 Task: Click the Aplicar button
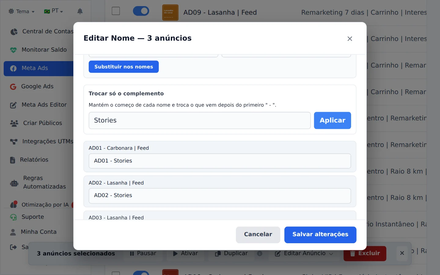pyautogui.click(x=332, y=120)
